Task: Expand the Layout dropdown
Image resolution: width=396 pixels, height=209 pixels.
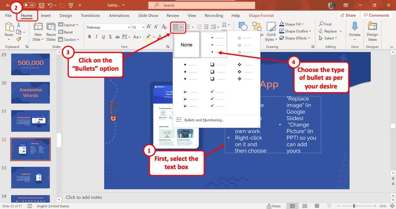Action: (x=68, y=25)
